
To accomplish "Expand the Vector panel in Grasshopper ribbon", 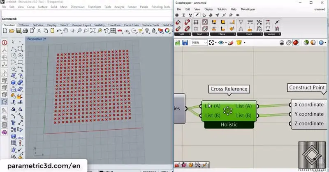I will coord(272,34).
